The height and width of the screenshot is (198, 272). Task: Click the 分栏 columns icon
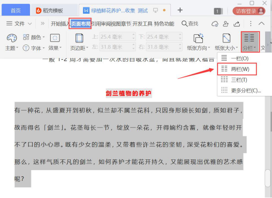(x=249, y=38)
